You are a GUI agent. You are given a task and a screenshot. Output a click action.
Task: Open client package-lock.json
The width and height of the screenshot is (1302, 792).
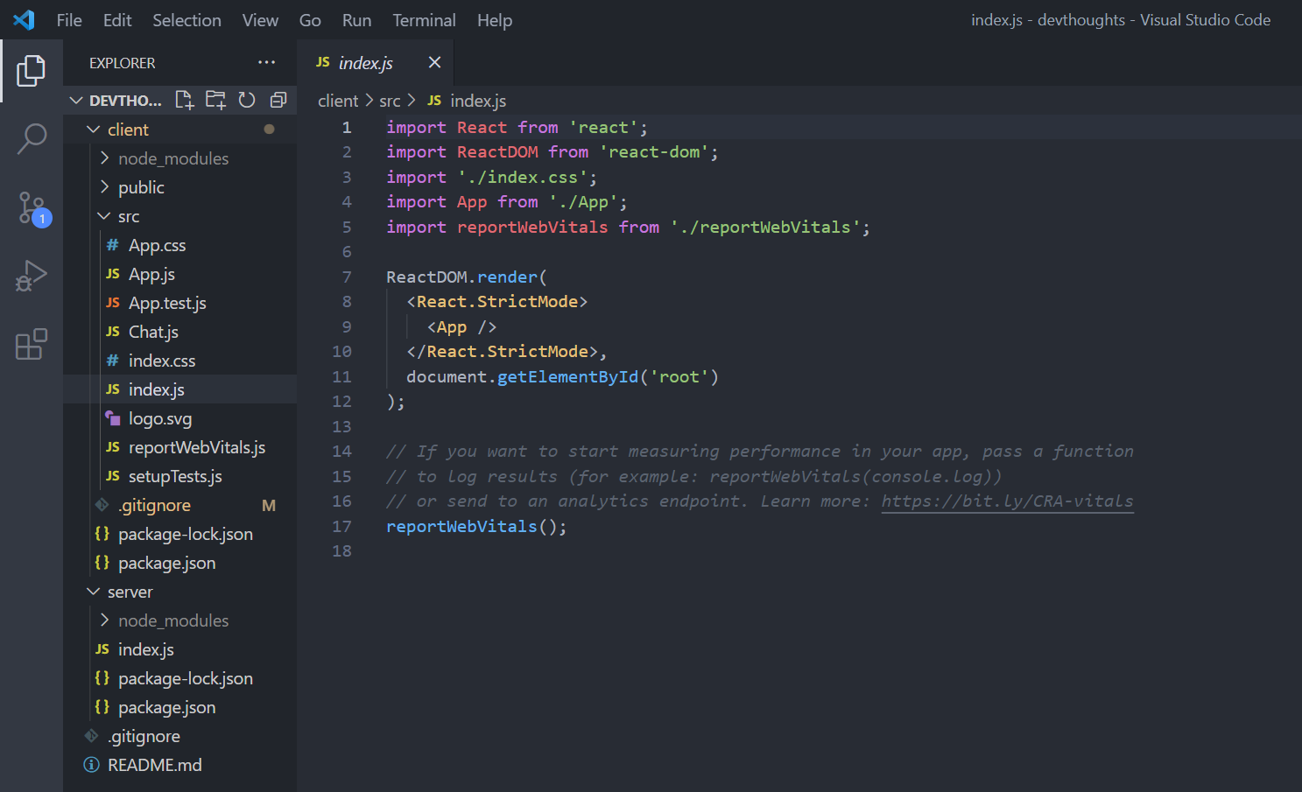[180, 534]
